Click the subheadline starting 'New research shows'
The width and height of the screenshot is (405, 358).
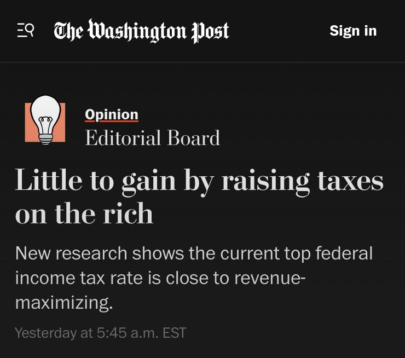point(194,253)
